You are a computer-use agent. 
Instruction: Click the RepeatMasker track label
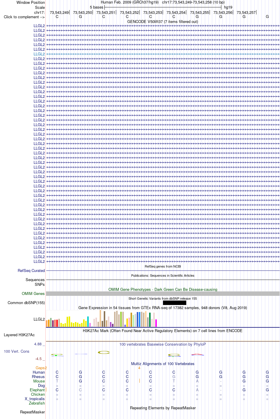[x=32, y=412]
